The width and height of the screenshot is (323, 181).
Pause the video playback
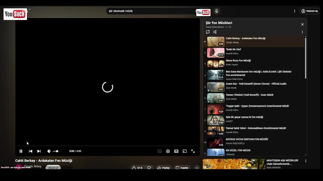21,151
